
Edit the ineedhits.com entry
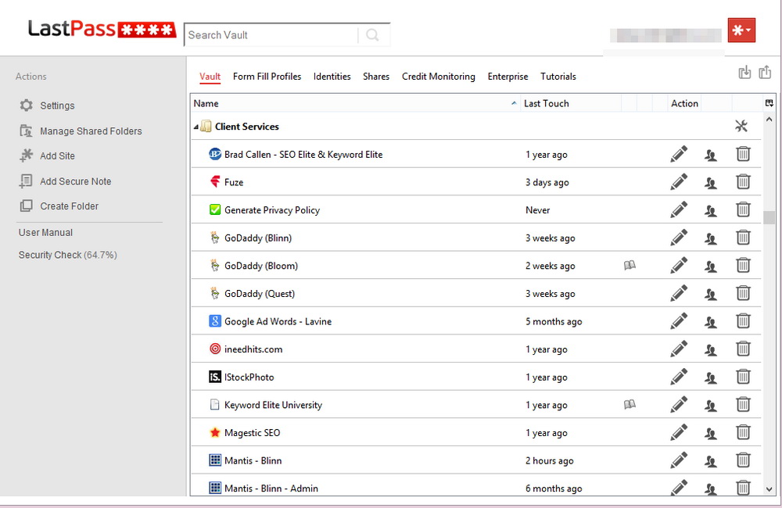point(679,349)
